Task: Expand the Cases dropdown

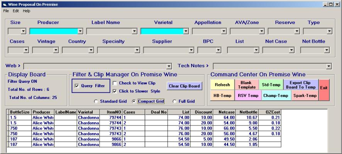Action: click(26, 50)
